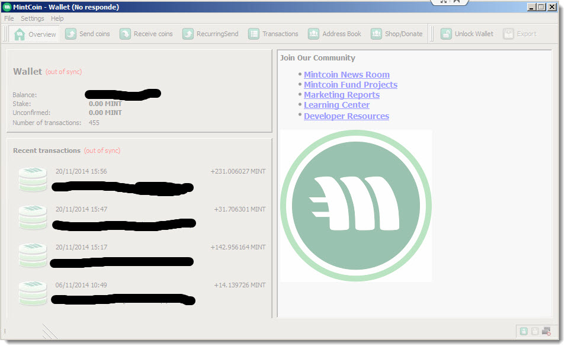Switch to the Overview tab label
The width and height of the screenshot is (568, 349).
click(x=42, y=34)
